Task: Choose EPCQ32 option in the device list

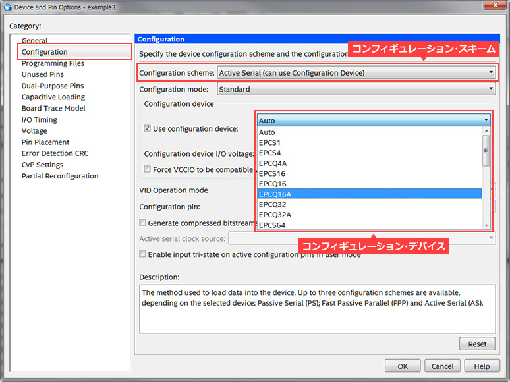Action: pos(370,204)
